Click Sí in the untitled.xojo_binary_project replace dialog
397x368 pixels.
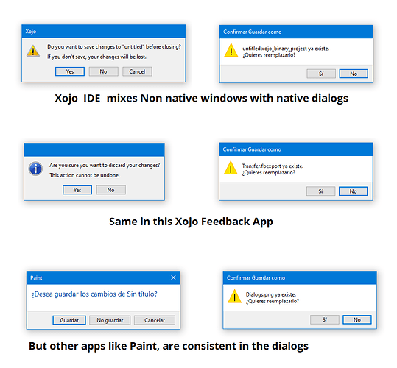321,74
